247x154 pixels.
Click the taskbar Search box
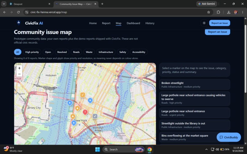tap(124, 149)
